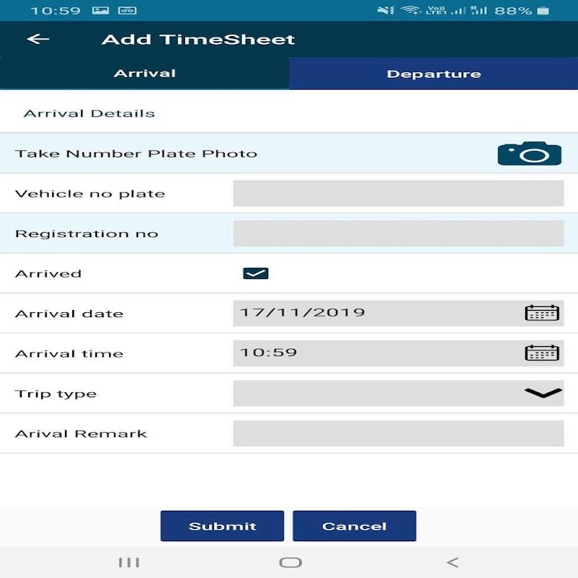Viewport: 578px width, 578px height.
Task: Switch to the Departure tab
Action: point(433,74)
